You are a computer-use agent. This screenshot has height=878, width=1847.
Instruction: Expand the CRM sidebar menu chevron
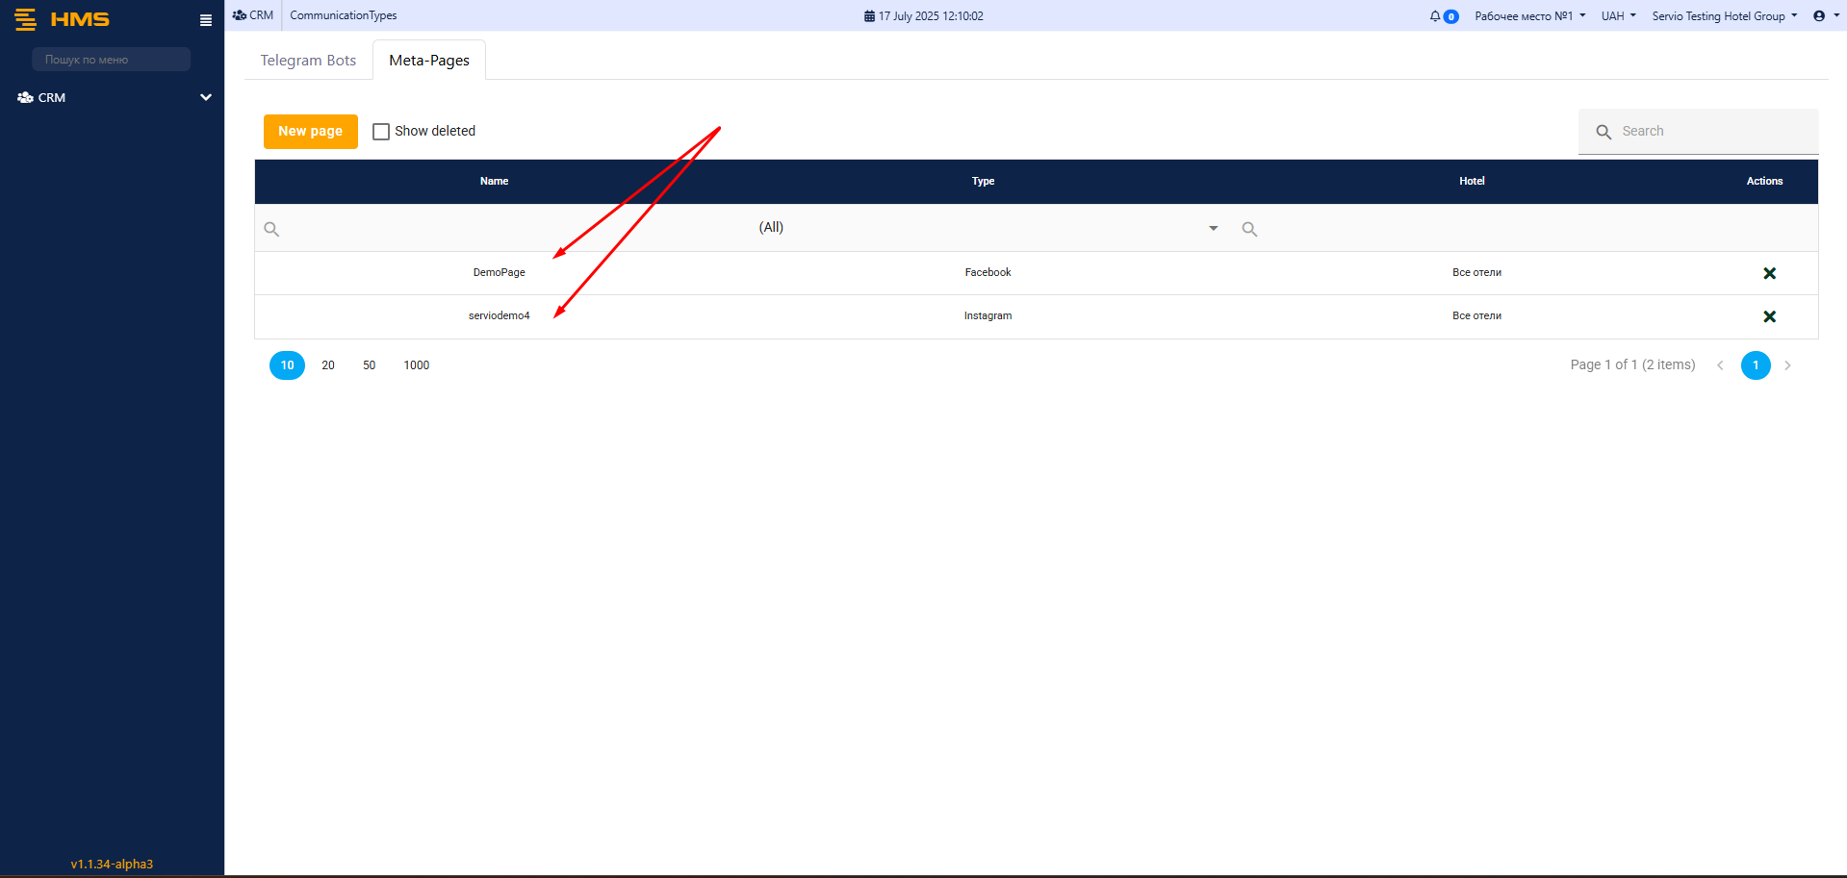205,97
